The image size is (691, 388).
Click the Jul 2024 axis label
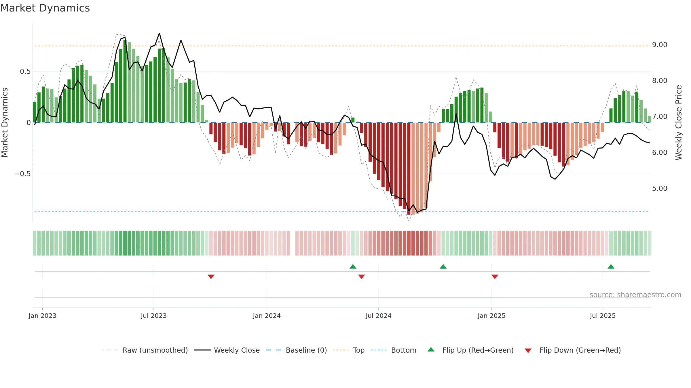(379, 316)
